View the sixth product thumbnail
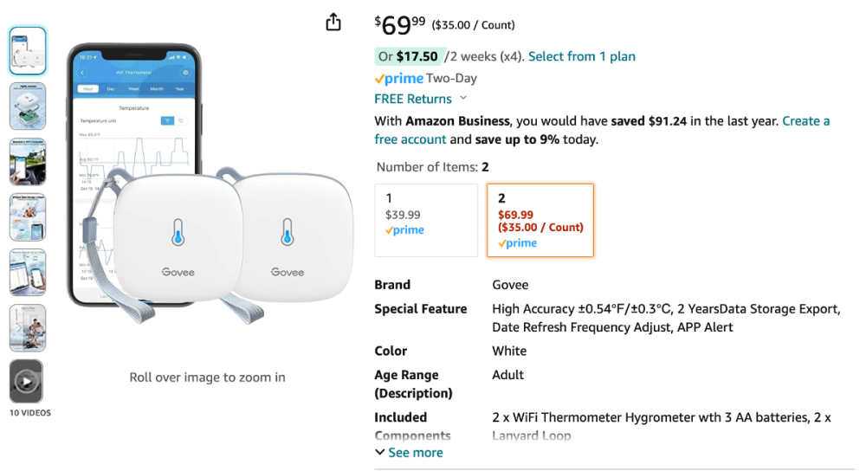This screenshot has width=866, height=471. point(27,326)
